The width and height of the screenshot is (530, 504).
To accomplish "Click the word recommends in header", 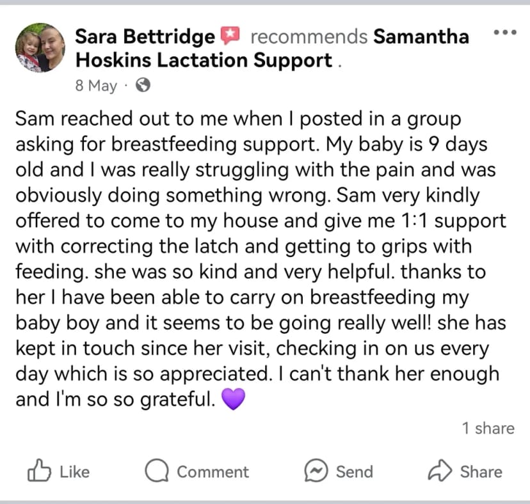I will click(x=309, y=36).
